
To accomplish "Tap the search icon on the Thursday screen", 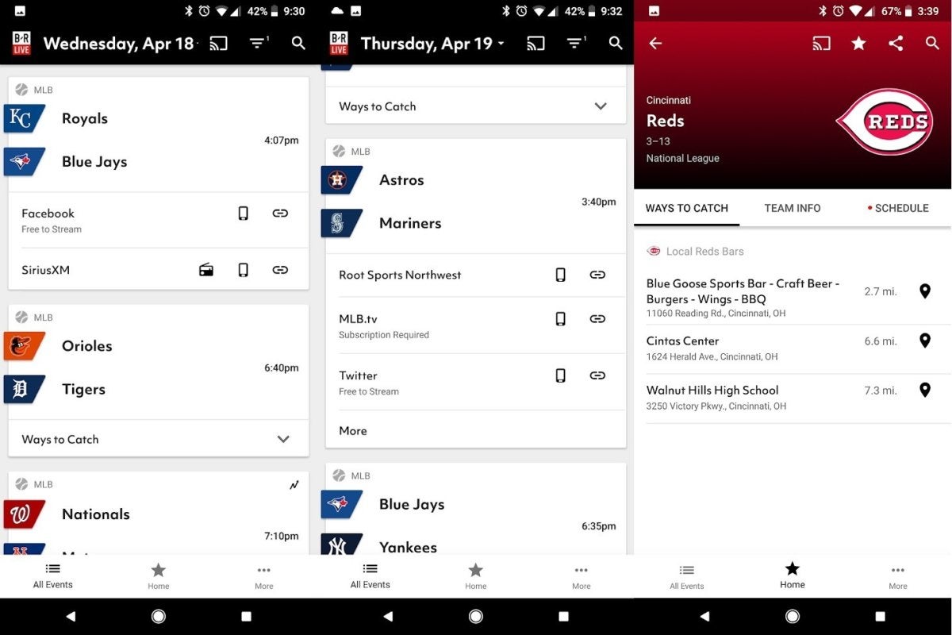I will pyautogui.click(x=616, y=43).
